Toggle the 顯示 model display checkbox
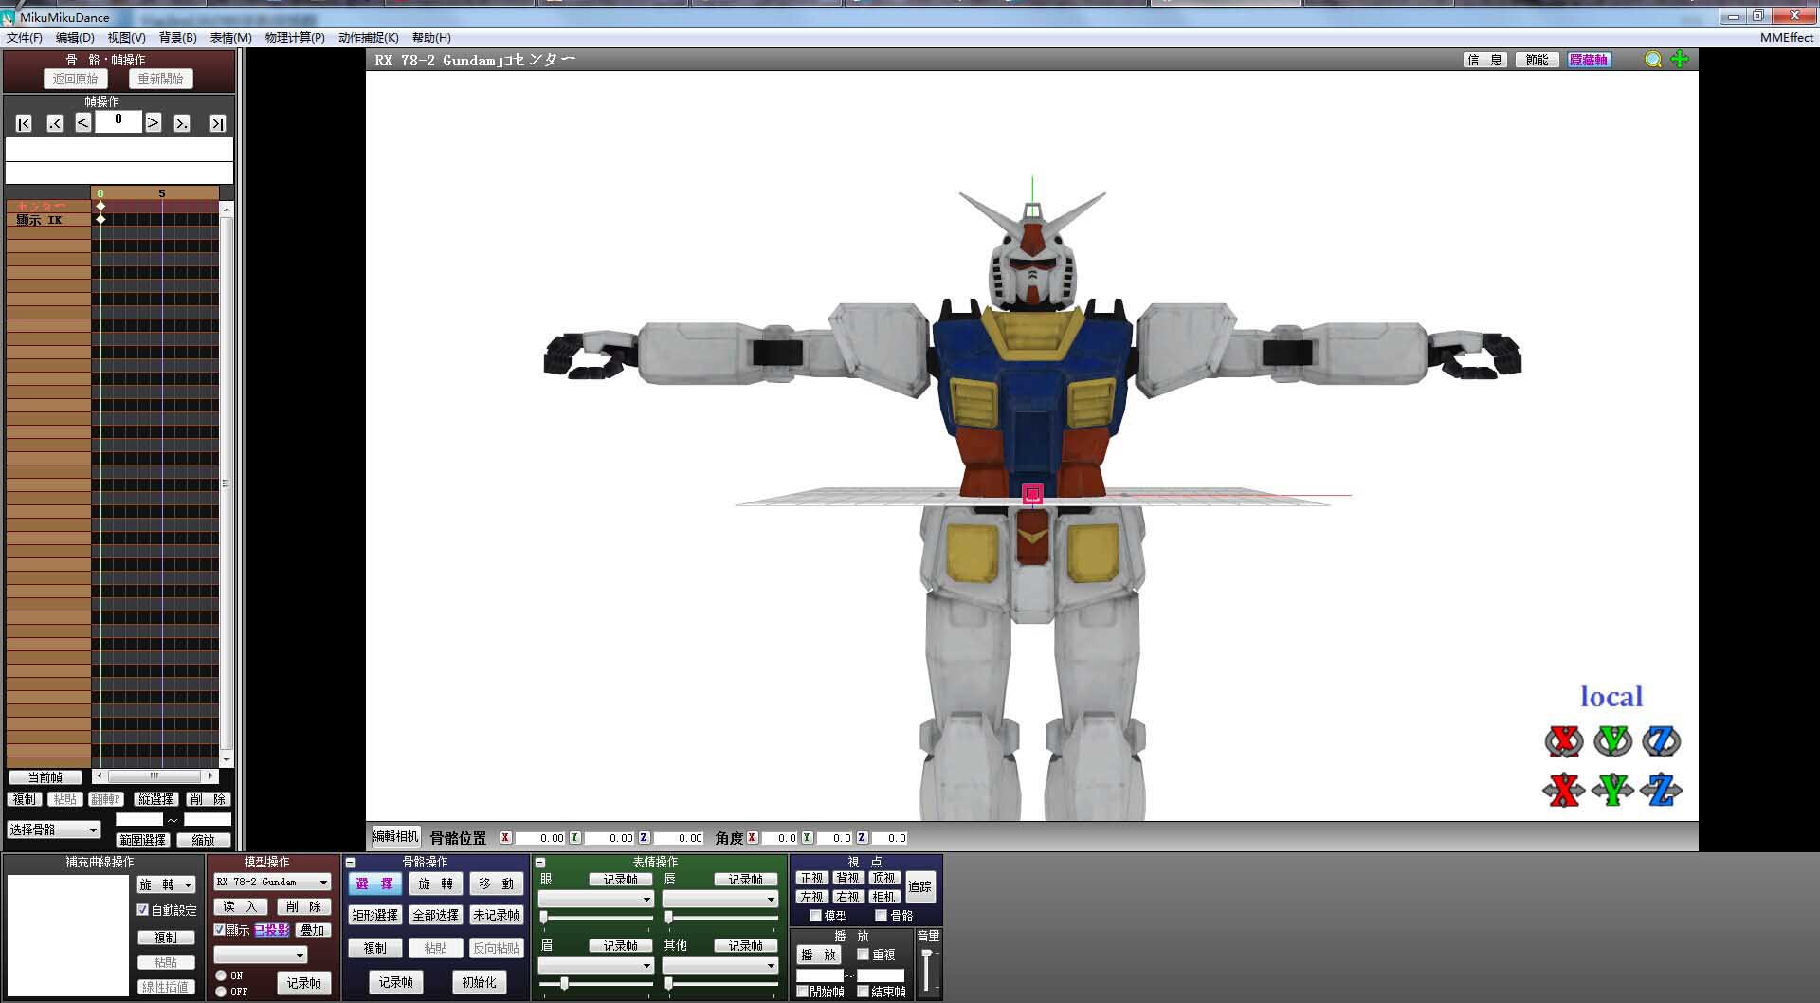This screenshot has height=1003, width=1820. (219, 930)
